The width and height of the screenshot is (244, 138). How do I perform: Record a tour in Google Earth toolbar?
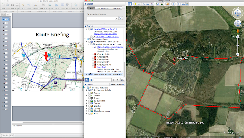(152, 4)
